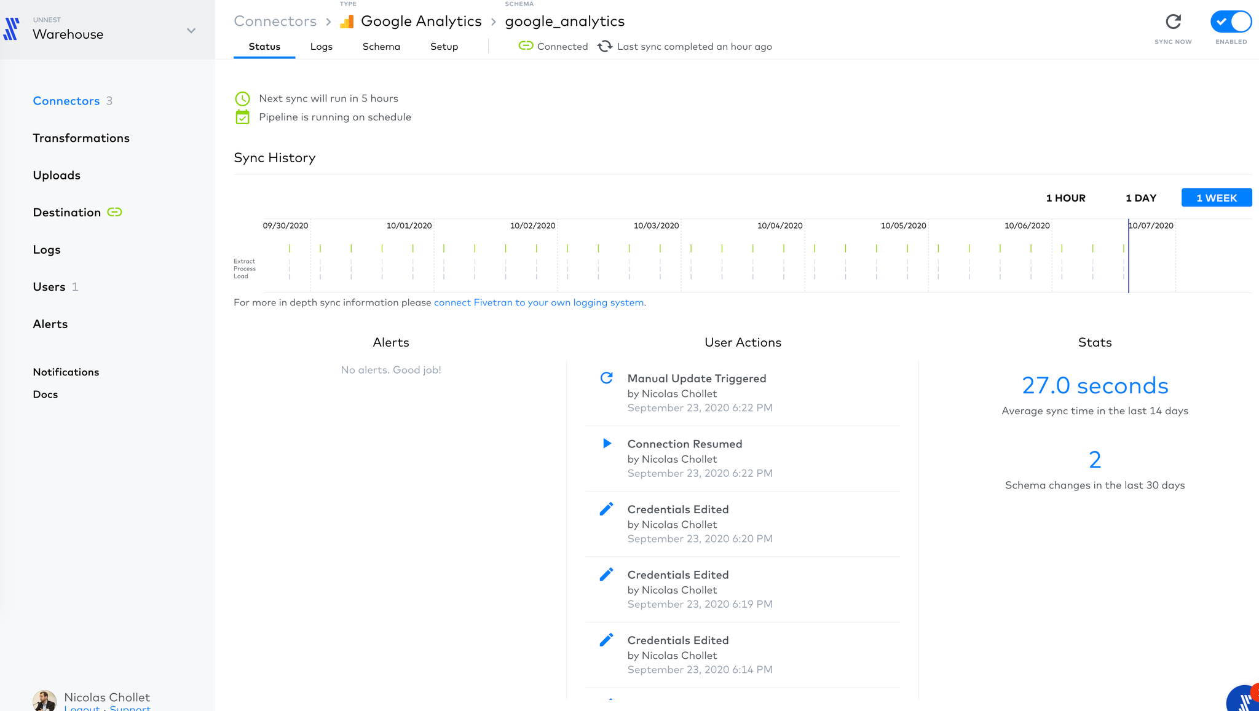The image size is (1259, 711).
Task: Click the Connection Resumed play icon
Action: pos(607,443)
